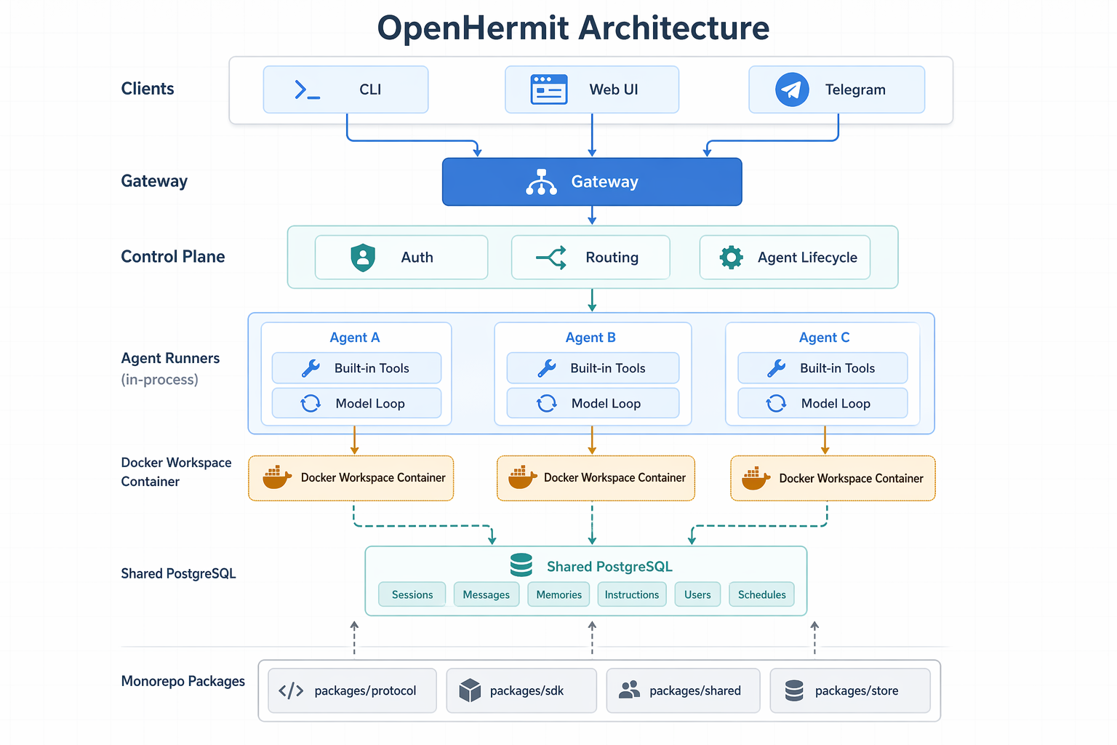Click Agent C's Built-in Tools label
The height and width of the screenshot is (745, 1117).
[x=837, y=368]
